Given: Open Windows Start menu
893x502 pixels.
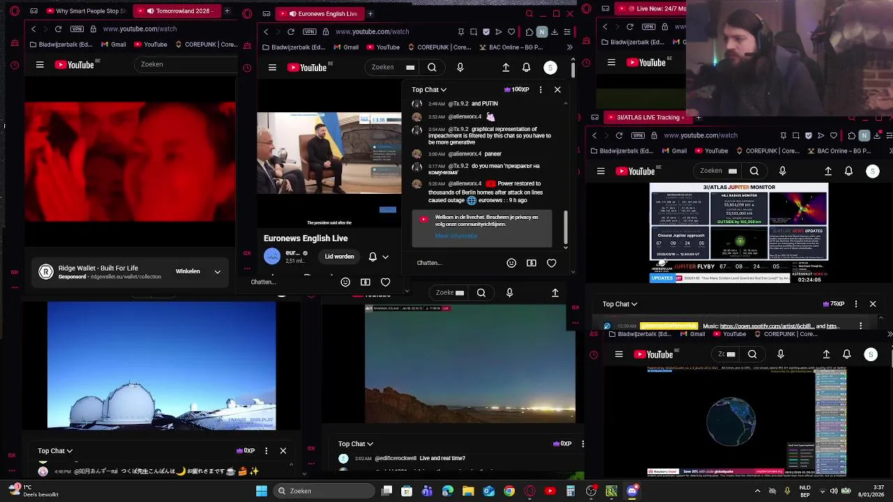Looking at the screenshot, I should click(262, 491).
